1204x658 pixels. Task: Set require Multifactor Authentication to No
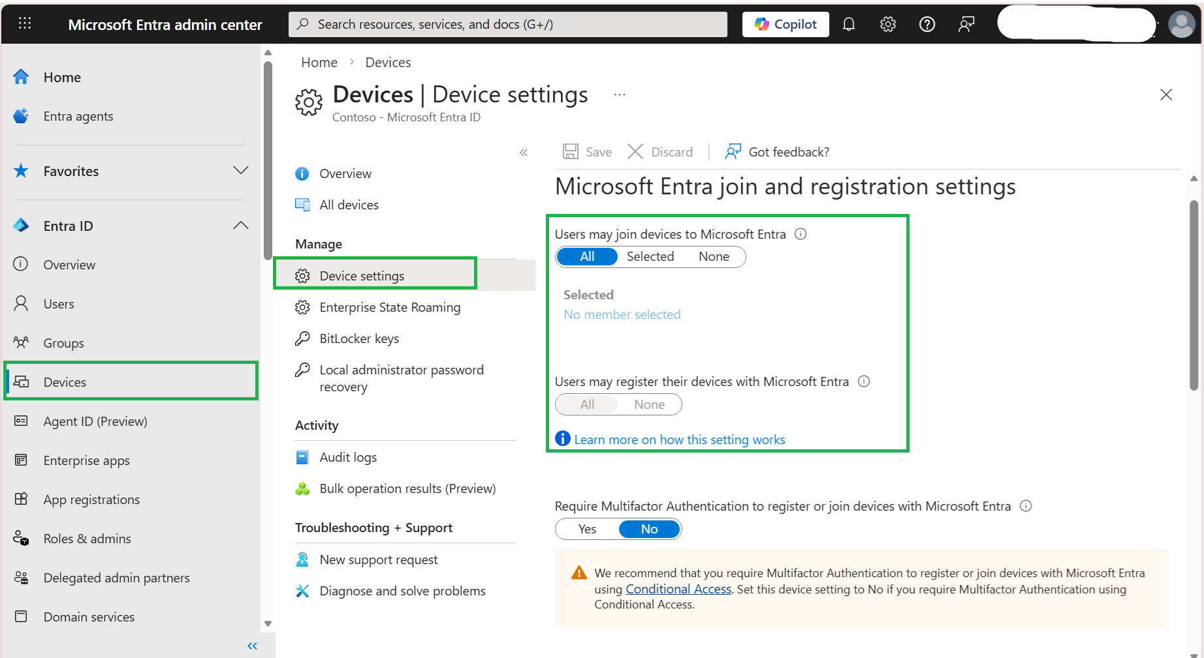(649, 529)
